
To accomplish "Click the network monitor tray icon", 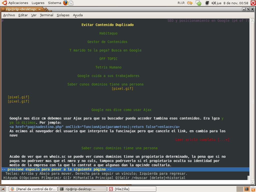I will click(x=207, y=3).
